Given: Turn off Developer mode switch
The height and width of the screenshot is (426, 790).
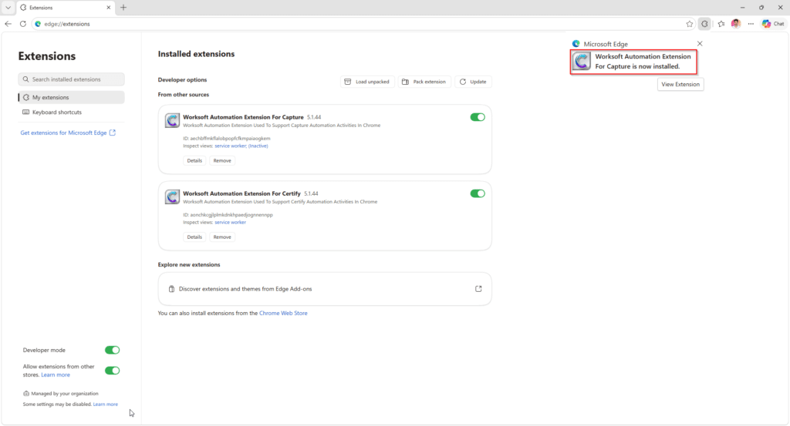Looking at the screenshot, I should click(x=112, y=350).
